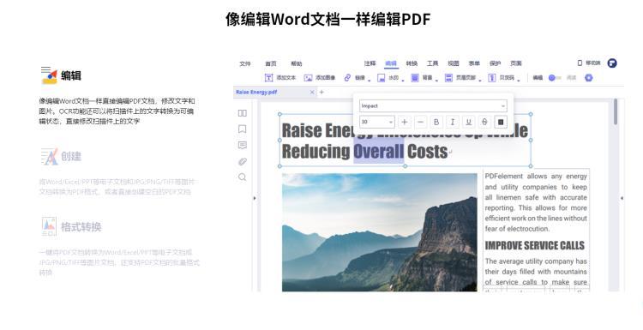Click the plus button to increase font size

[x=405, y=122]
